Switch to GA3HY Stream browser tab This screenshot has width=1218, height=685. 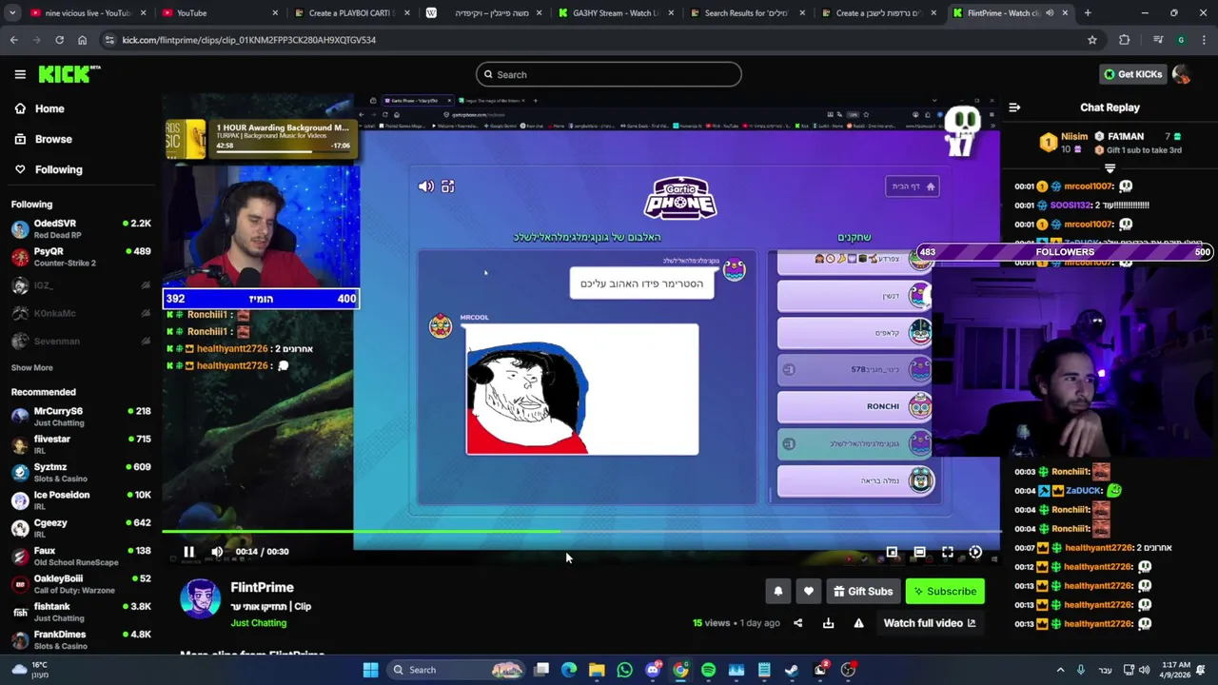[x=615, y=13]
